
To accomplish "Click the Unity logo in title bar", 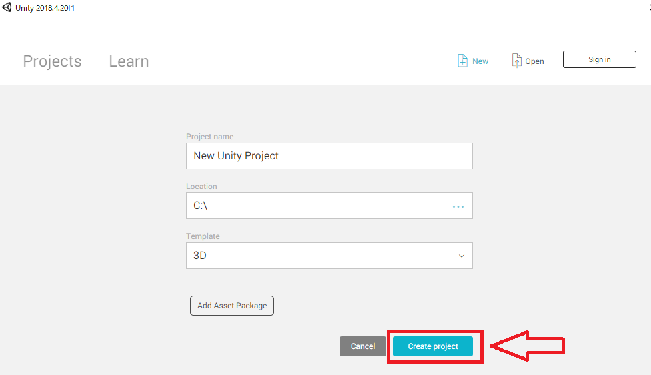I will click(x=7, y=7).
